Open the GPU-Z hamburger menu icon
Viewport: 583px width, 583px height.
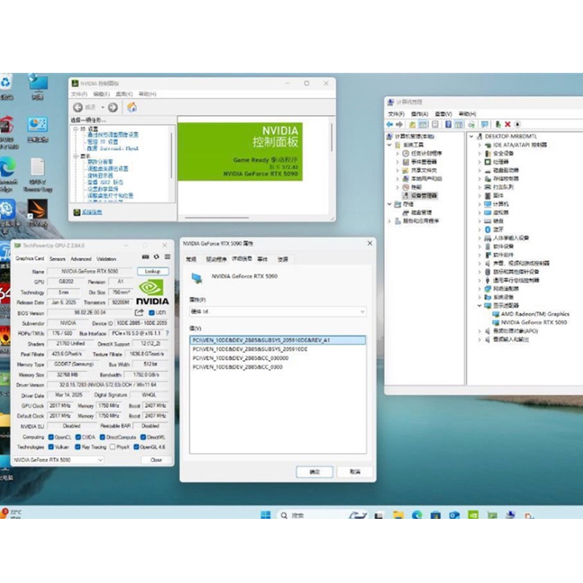(x=168, y=257)
